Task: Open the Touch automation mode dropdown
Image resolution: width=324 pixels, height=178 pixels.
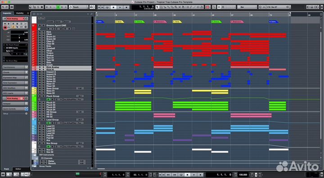Action: point(79,7)
